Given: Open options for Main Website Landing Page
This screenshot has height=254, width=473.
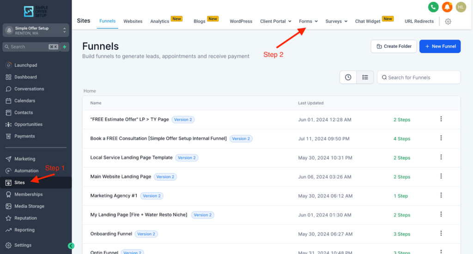Looking at the screenshot, I should tap(441, 176).
